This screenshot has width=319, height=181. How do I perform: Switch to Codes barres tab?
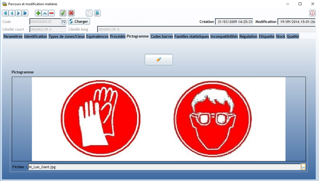pyautogui.click(x=162, y=37)
